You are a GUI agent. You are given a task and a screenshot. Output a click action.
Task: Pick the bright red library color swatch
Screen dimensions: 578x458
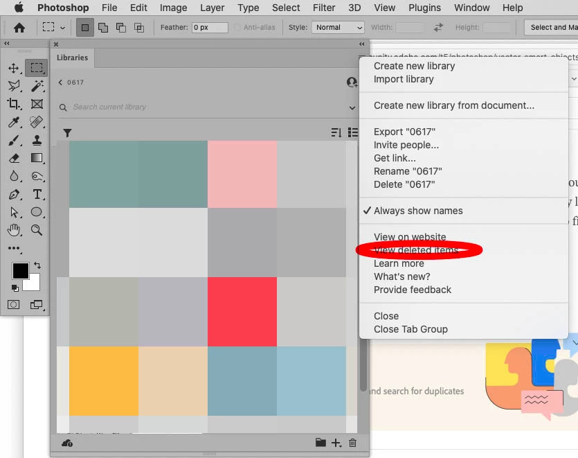coord(242,312)
